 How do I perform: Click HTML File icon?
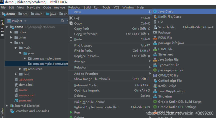(x=155, y=49)
